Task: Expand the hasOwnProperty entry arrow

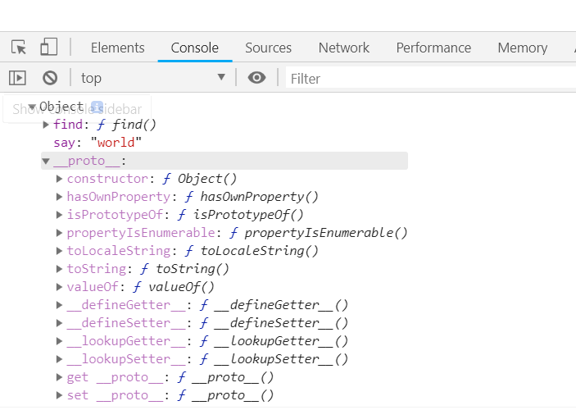Action: click(59, 197)
